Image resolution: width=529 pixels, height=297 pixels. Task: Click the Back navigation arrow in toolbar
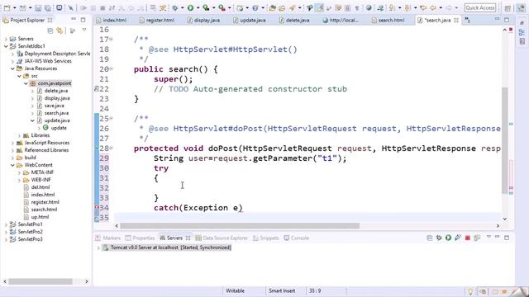click(x=433, y=7)
